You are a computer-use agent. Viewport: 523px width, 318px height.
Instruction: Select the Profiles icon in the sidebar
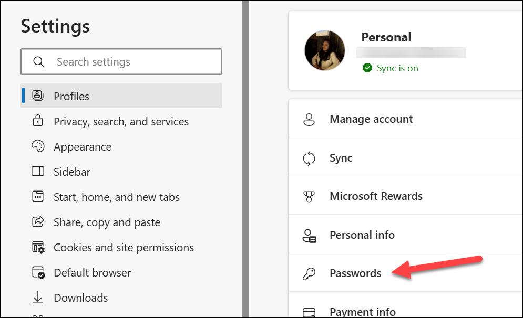click(38, 96)
